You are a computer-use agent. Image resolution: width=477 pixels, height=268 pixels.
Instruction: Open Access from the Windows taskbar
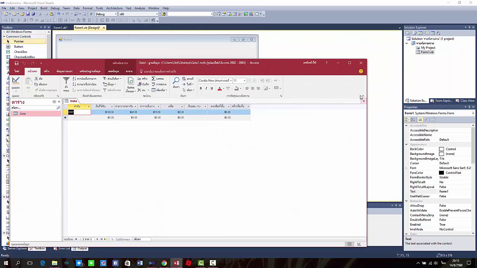[176, 263]
